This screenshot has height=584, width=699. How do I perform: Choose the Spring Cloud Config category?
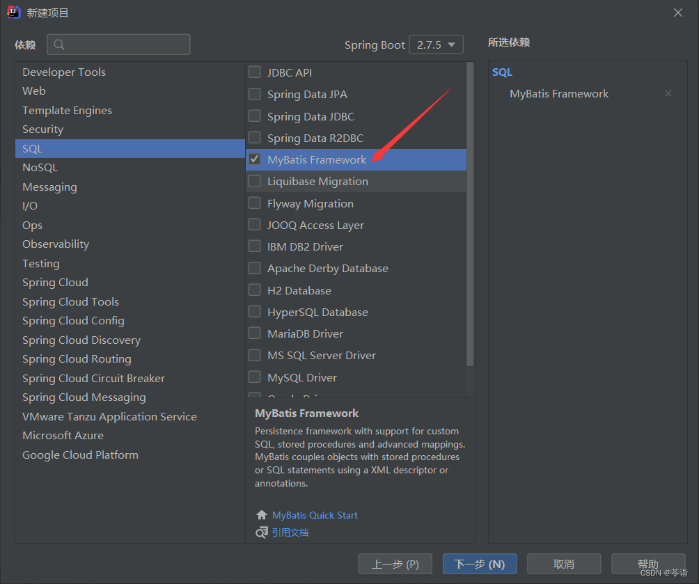pyautogui.click(x=129, y=321)
